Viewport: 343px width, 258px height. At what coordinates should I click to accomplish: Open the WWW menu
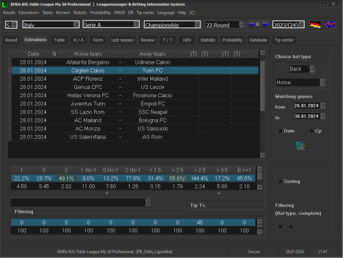click(119, 13)
